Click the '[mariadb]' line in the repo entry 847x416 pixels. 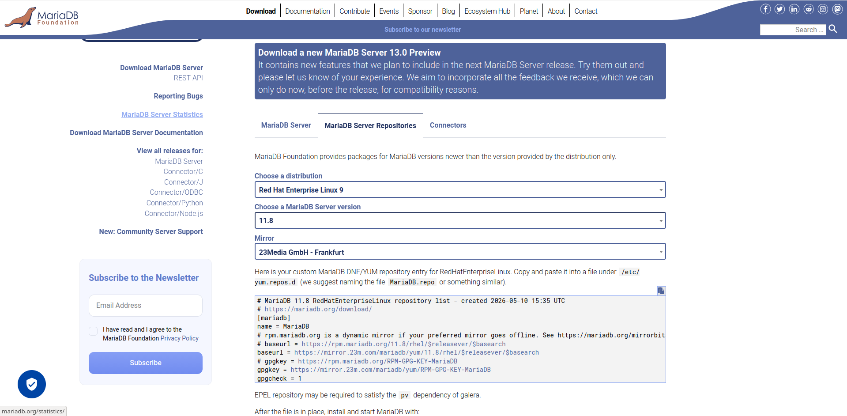tap(274, 318)
